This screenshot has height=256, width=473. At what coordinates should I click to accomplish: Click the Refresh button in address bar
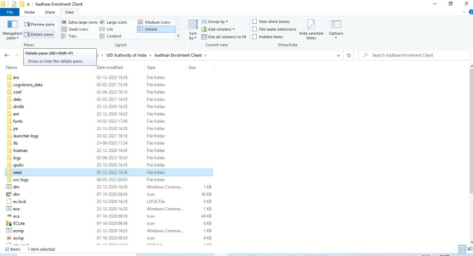click(x=349, y=55)
